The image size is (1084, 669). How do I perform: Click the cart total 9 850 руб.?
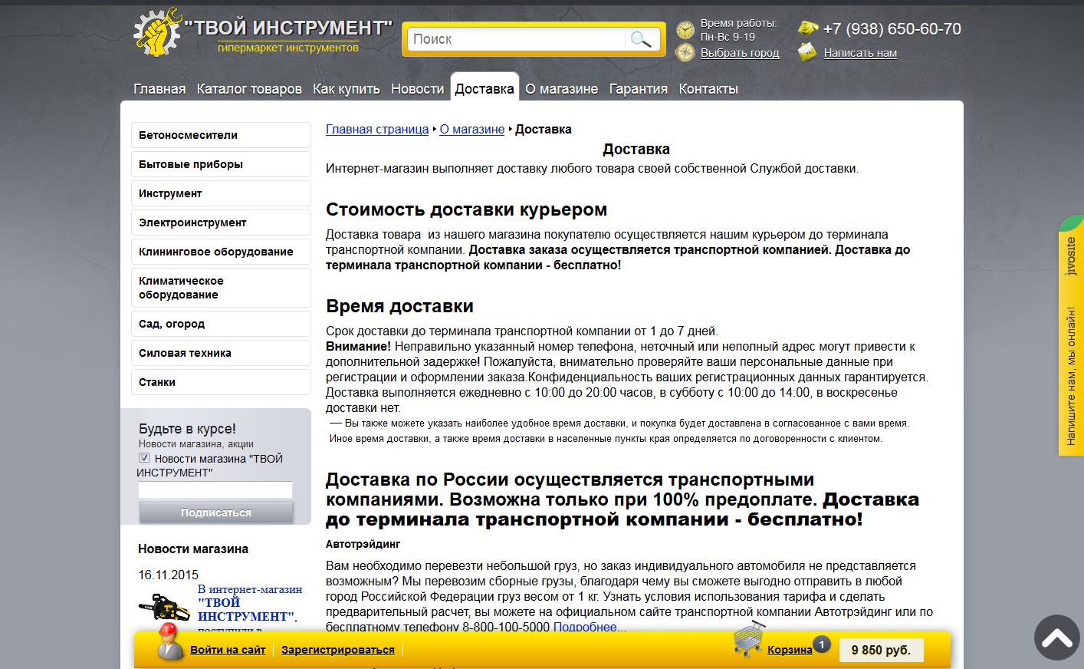[881, 651]
